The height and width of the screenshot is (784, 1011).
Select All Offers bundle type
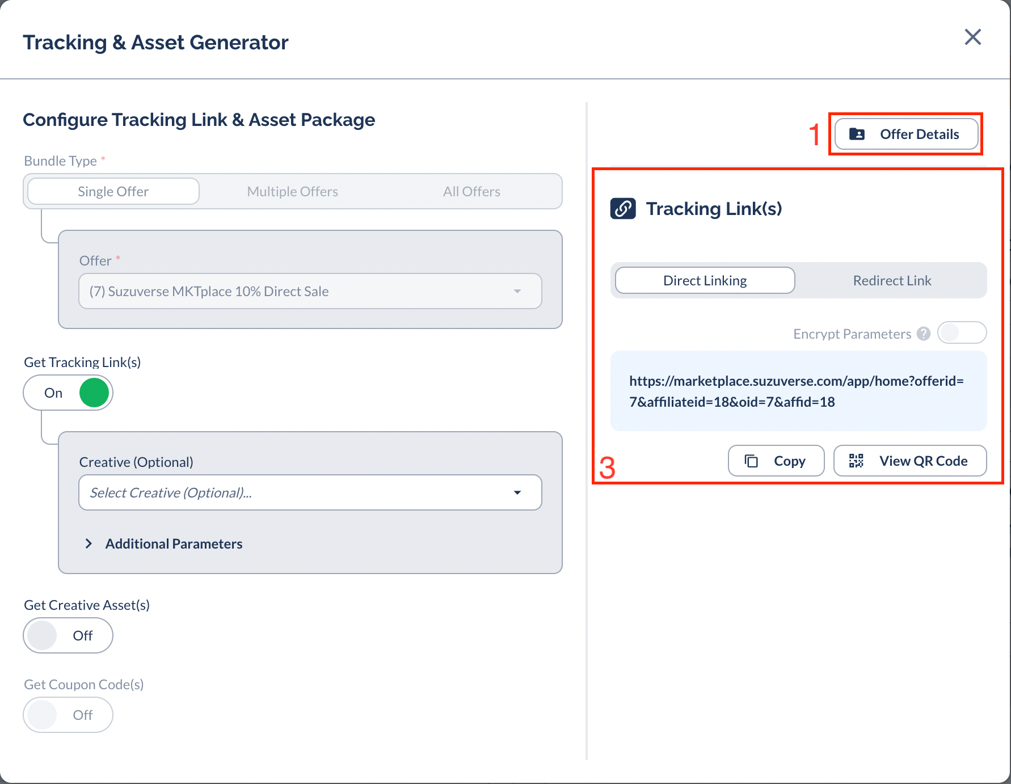[x=471, y=192]
